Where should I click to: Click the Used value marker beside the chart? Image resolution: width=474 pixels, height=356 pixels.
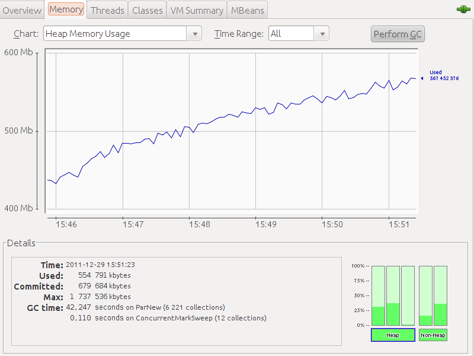(443, 75)
